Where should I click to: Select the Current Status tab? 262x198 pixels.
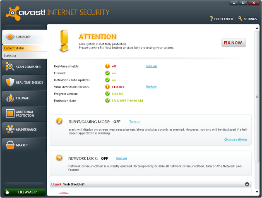14,48
